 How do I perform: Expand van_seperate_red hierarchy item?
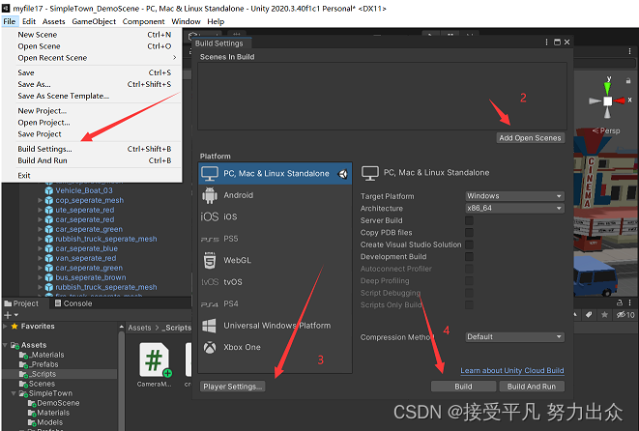(x=40, y=258)
